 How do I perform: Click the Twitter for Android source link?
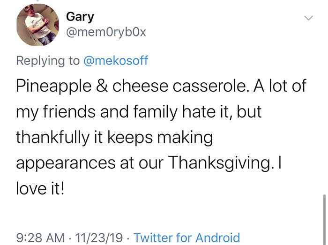coord(186,238)
